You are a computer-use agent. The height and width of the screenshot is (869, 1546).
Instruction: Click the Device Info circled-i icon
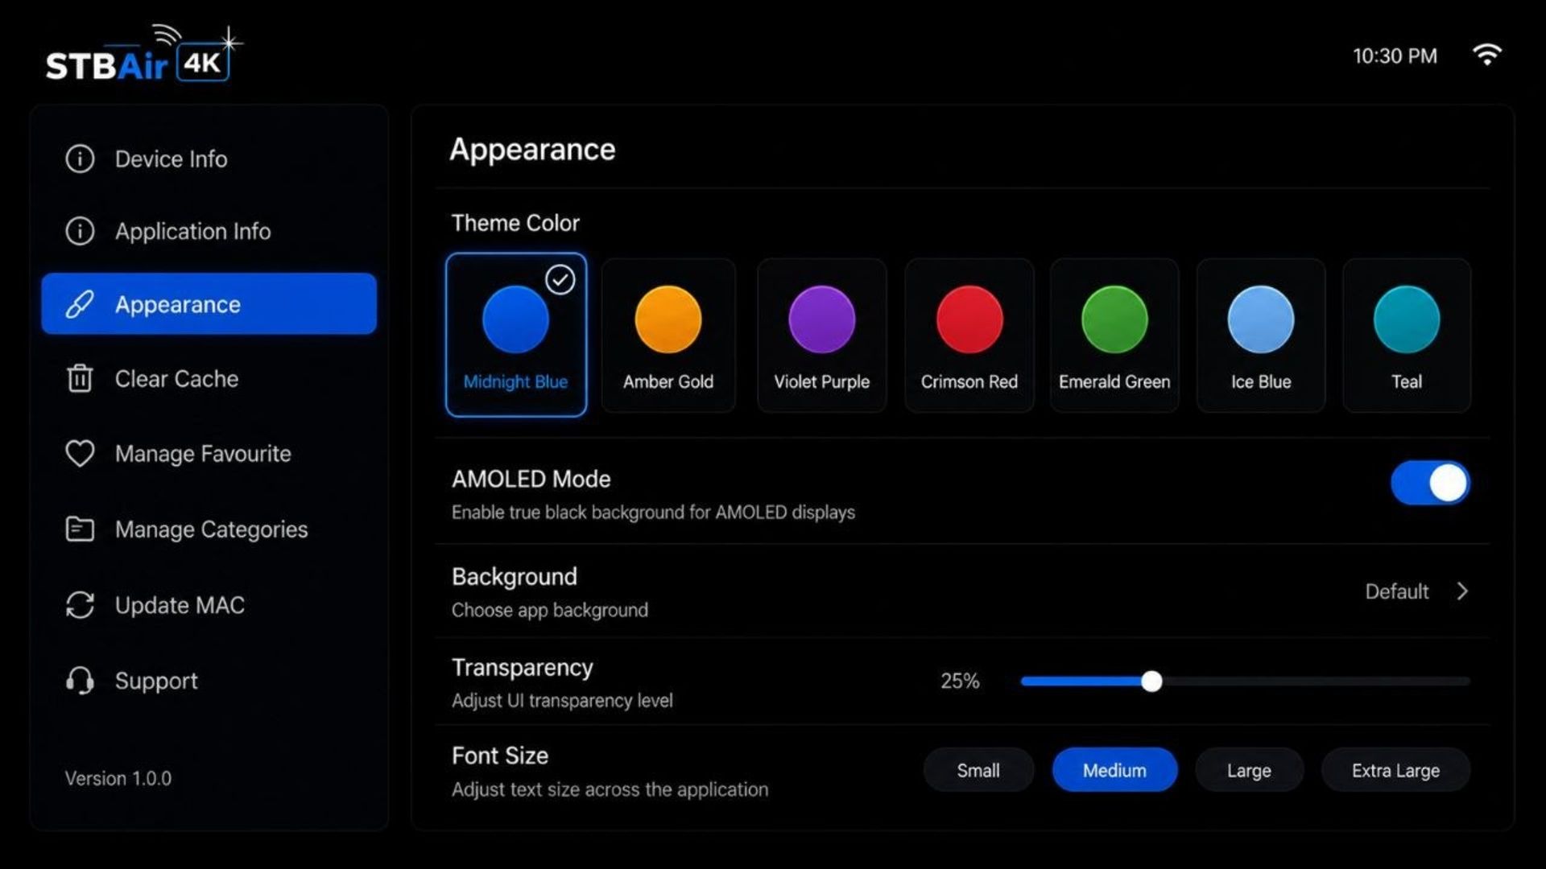click(x=80, y=159)
